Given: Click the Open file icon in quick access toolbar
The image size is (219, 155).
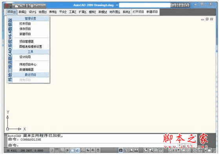Looking at the screenshot, I should 22,6.
